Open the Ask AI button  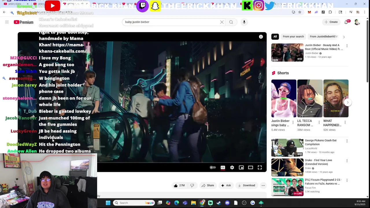[226, 185]
